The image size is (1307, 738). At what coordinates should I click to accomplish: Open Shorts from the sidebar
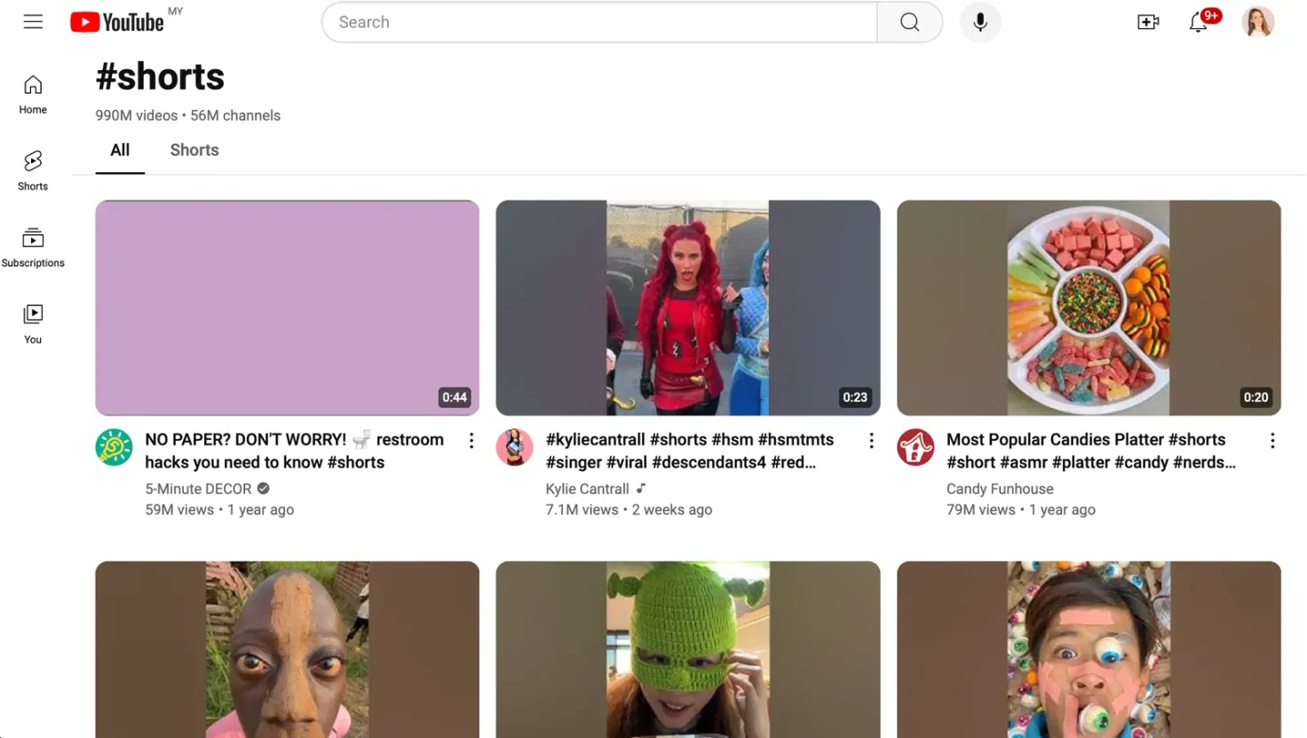click(33, 171)
